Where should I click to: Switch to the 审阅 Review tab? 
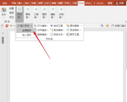point(54,3)
